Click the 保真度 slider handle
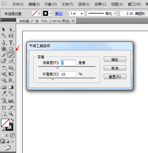This screenshot has width=148, height=153. 58,68
